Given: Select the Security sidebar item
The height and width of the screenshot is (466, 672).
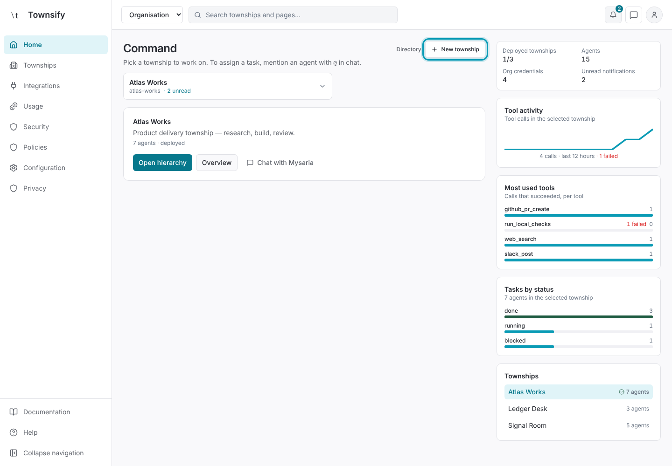Looking at the screenshot, I should 56,127.
